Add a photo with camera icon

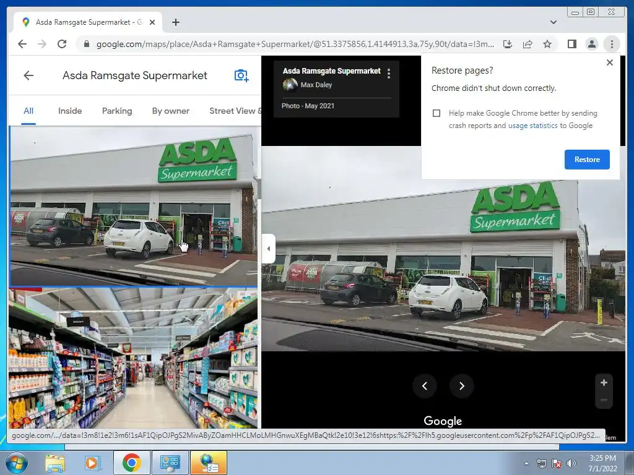[241, 75]
